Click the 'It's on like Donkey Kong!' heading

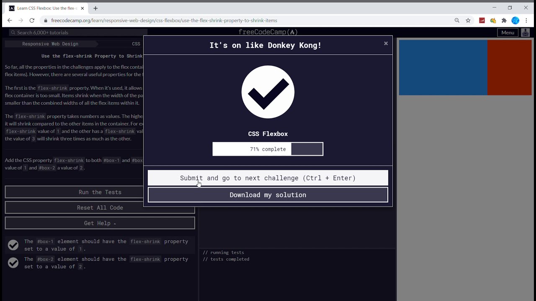pos(265,45)
